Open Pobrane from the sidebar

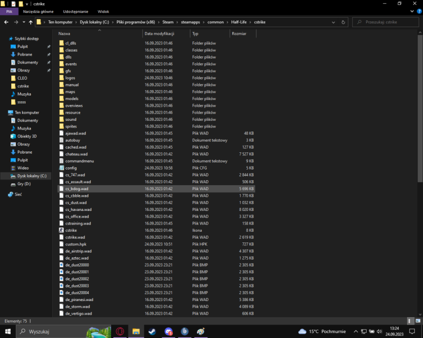26,54
